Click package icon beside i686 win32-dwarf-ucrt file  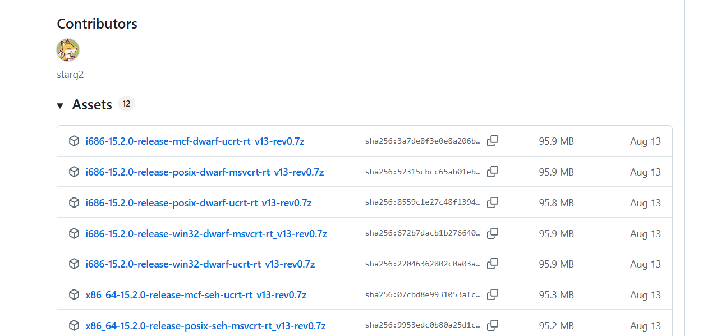pos(74,264)
